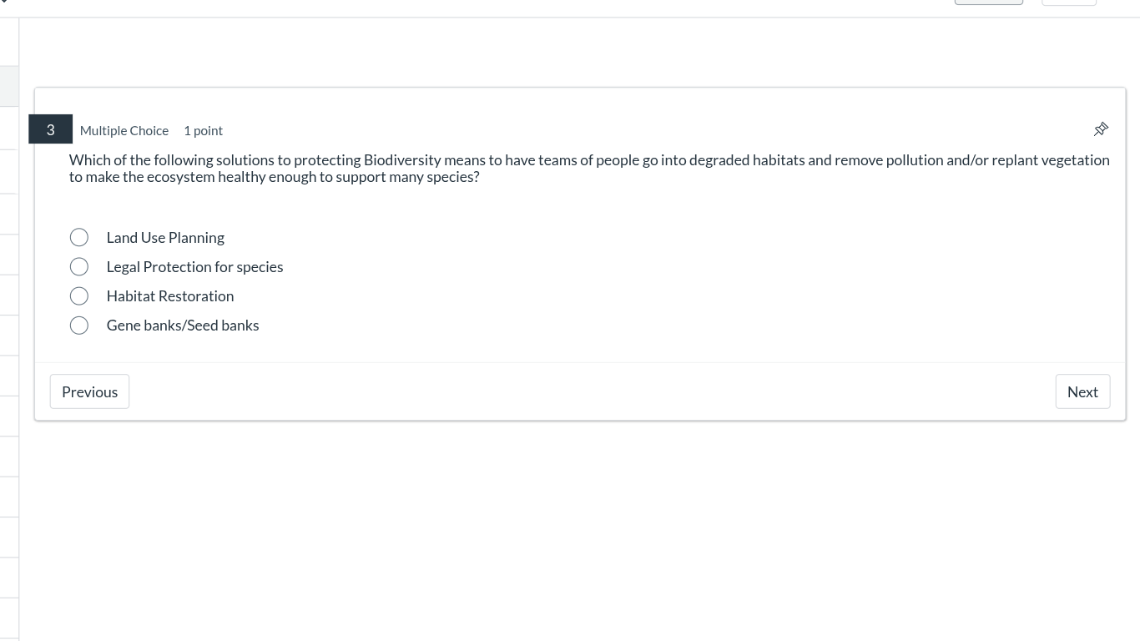Click the gray partially visible top-right button

point(988,3)
